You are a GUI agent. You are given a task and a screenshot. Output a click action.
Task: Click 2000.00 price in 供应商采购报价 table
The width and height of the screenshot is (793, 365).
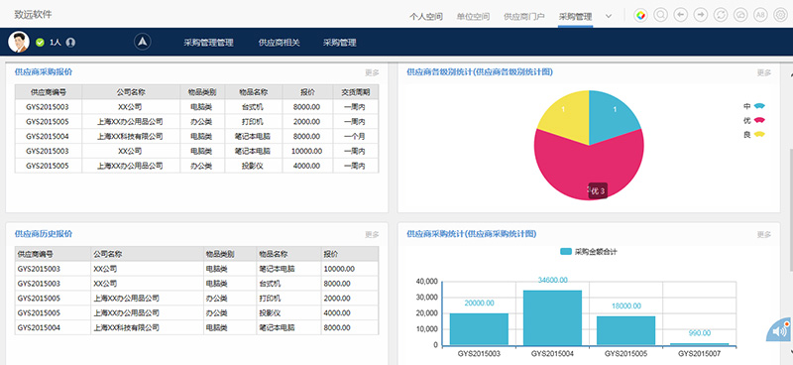point(307,122)
